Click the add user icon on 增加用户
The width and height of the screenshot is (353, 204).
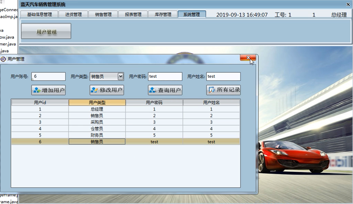pyautogui.click(x=37, y=90)
